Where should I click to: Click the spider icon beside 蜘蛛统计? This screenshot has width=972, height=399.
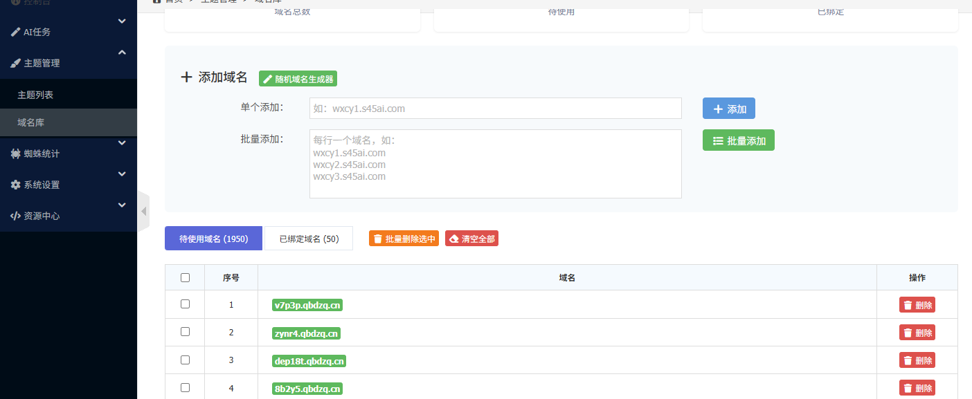click(x=15, y=154)
